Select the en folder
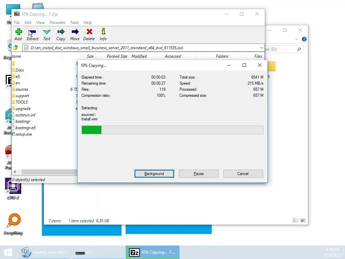Viewport: 345px width, 259px height. click(18, 83)
